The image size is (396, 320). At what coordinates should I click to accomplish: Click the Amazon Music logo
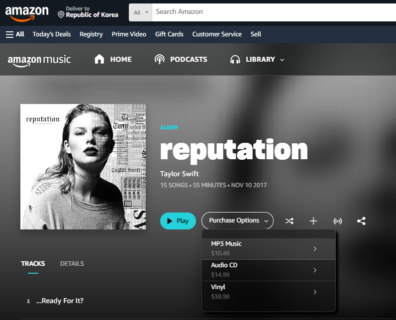coord(39,61)
